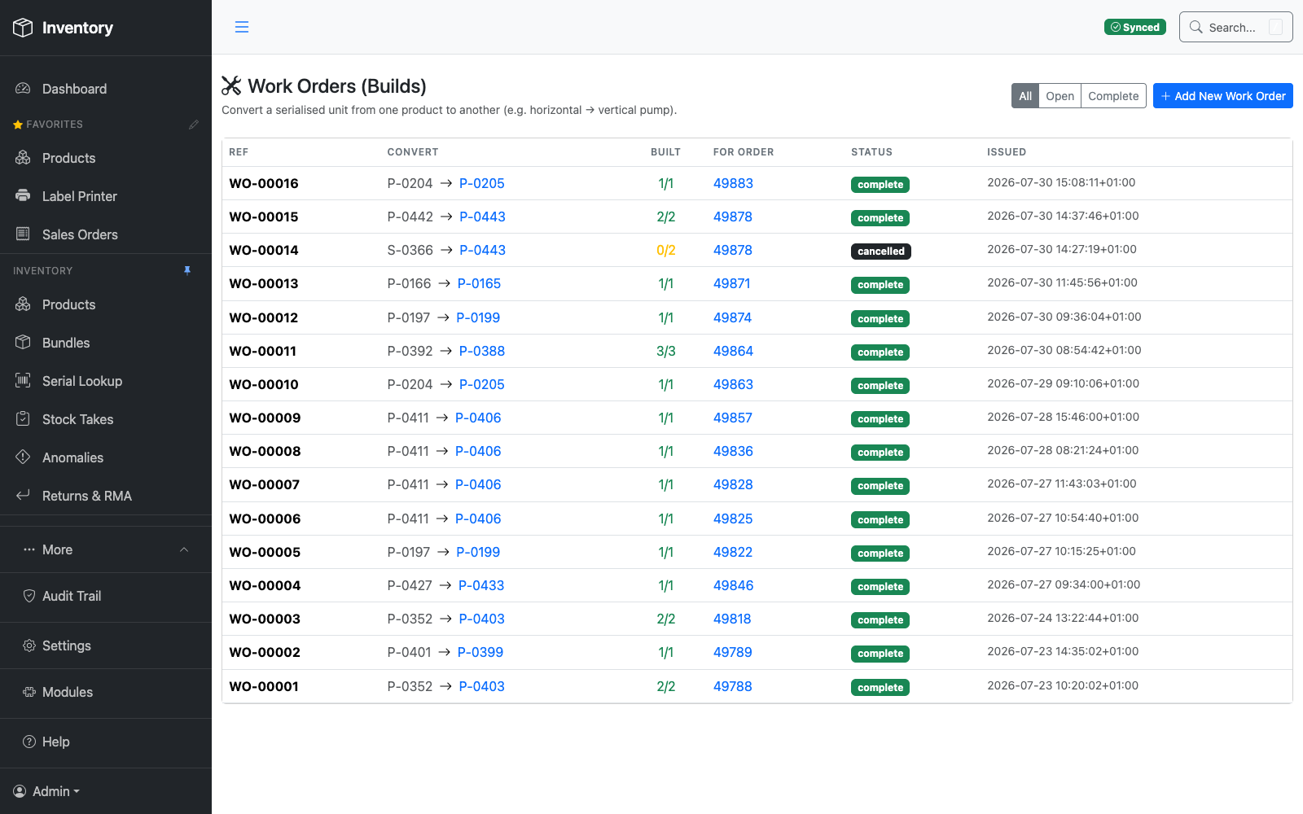
Task: Open order 49883 link
Action: [733, 183]
